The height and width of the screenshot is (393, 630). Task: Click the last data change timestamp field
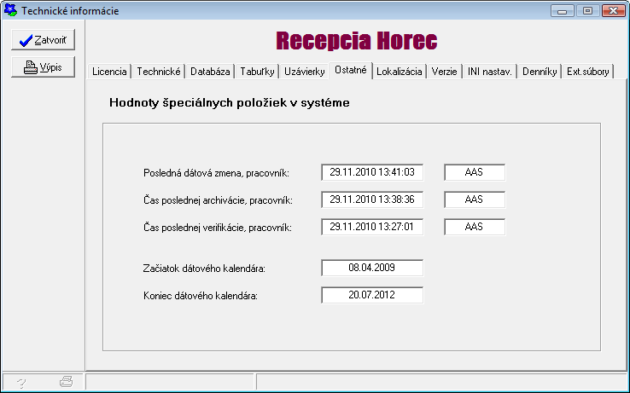point(371,172)
